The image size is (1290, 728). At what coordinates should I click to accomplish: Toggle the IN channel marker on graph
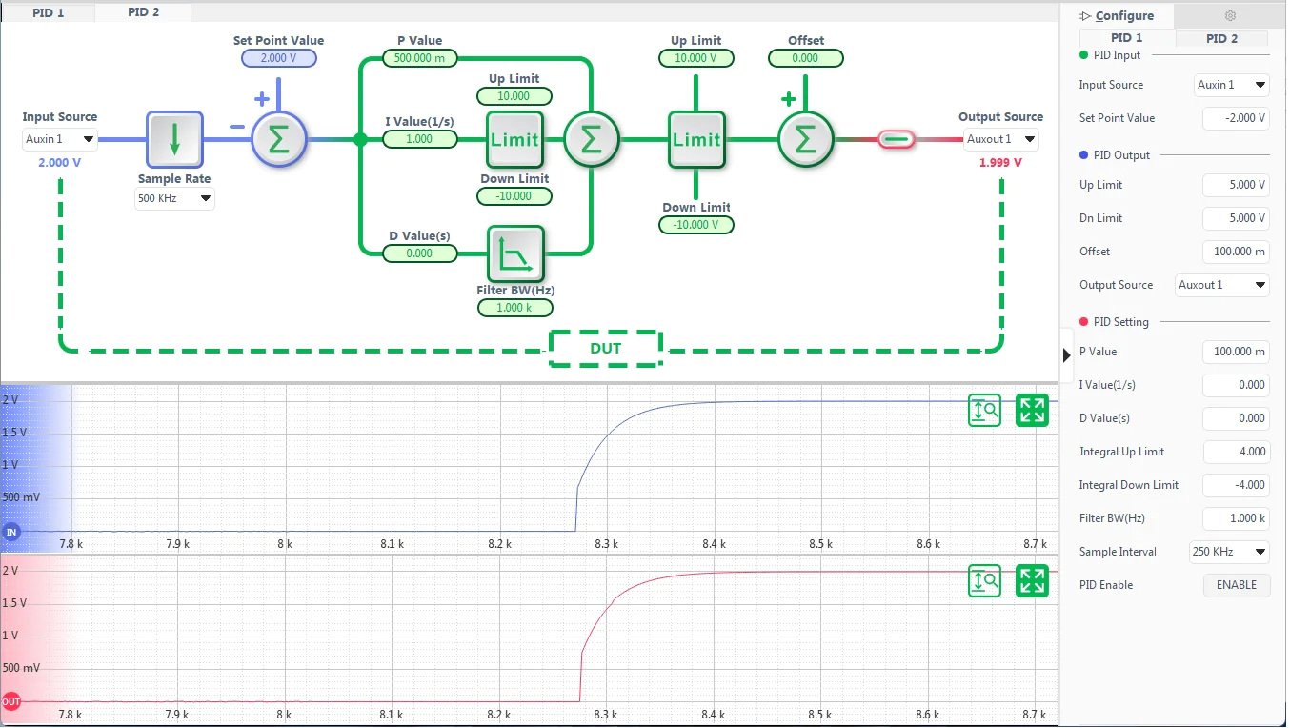point(11,532)
